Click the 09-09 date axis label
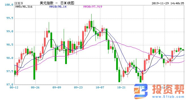Image resolution: width=187 pixels, height=102 pixels. (x=57, y=88)
